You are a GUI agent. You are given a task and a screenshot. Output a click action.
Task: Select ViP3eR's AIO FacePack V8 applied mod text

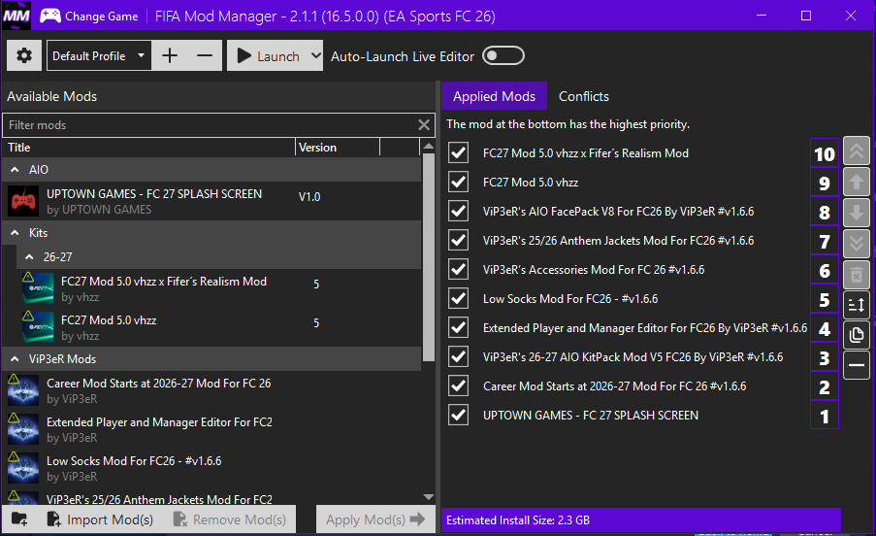[x=619, y=212]
